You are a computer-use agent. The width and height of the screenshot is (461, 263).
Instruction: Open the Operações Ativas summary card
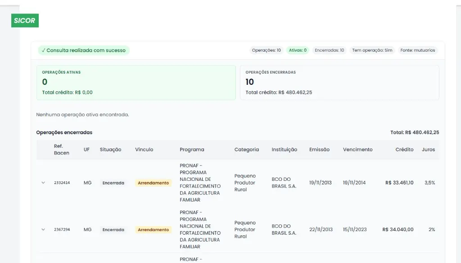pyautogui.click(x=136, y=83)
